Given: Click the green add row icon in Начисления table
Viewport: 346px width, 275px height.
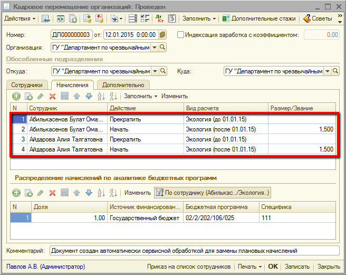Looking at the screenshot, I should tap(16, 96).
